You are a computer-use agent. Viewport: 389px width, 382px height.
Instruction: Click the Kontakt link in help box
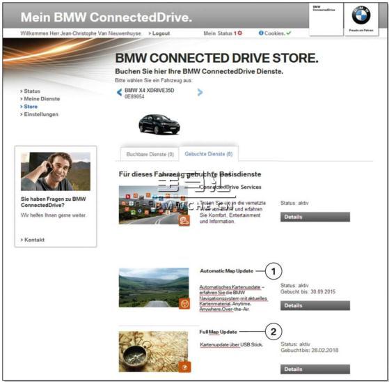(33, 240)
